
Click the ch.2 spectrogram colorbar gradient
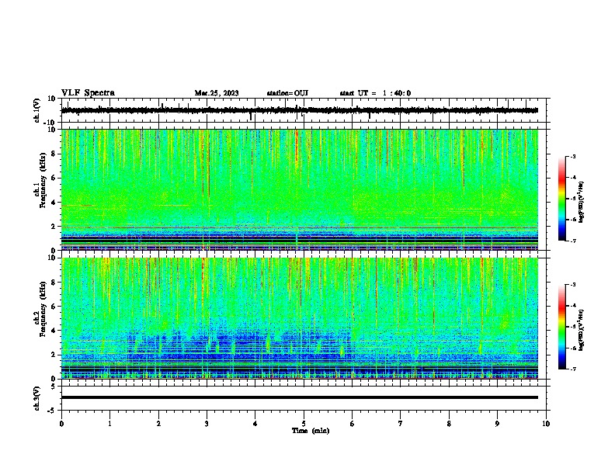561,327
